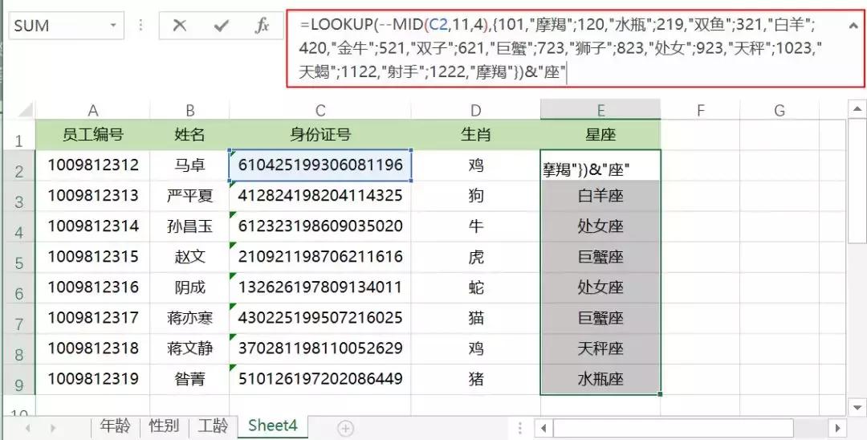Image resolution: width=867 pixels, height=440 pixels.
Task: Switch to the 工龄 sheet tab
Action: click(213, 426)
